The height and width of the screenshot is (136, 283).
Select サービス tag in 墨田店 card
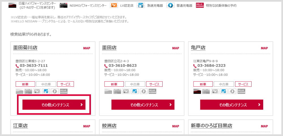pyautogui.click(x=154, y=84)
